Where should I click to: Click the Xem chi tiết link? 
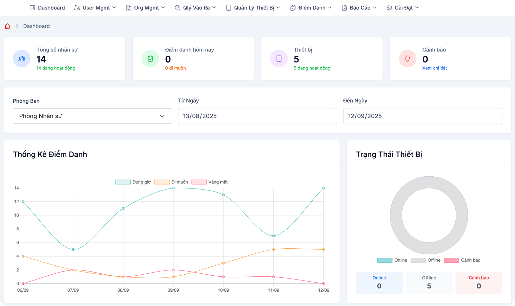pyautogui.click(x=434, y=68)
